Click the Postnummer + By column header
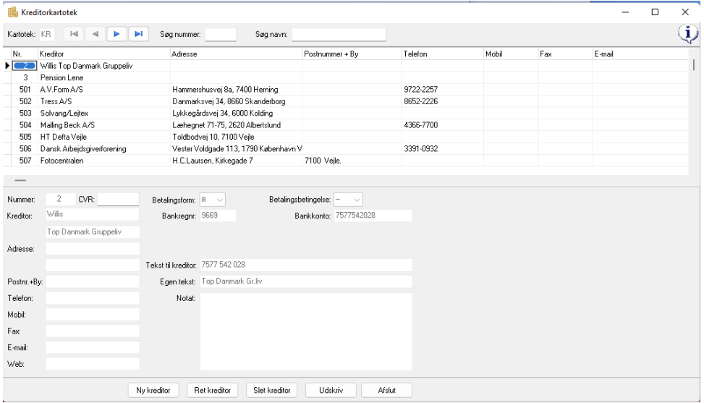 (352, 54)
